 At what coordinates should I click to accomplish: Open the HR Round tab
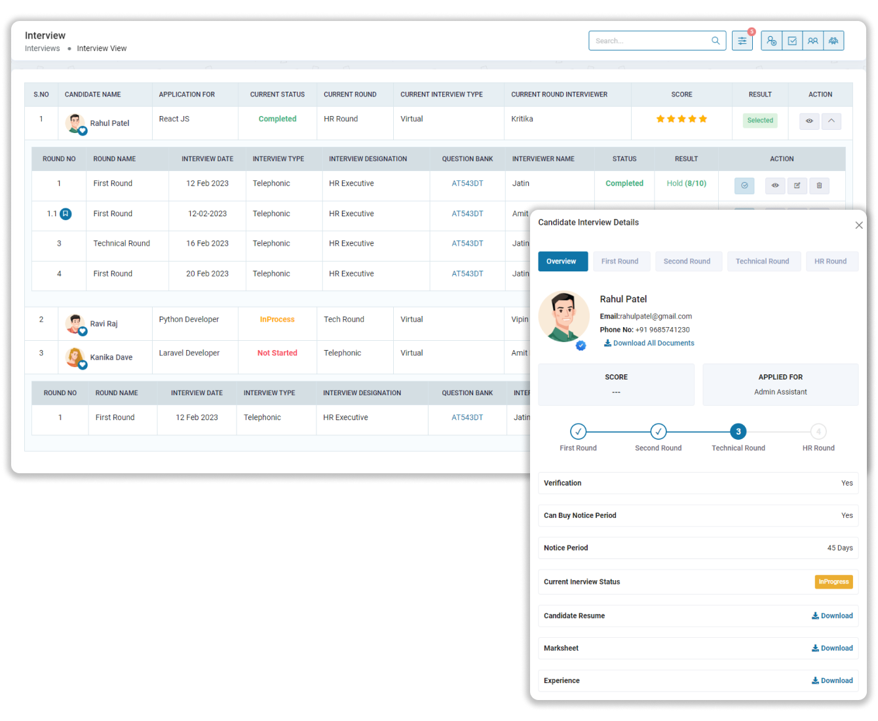830,262
